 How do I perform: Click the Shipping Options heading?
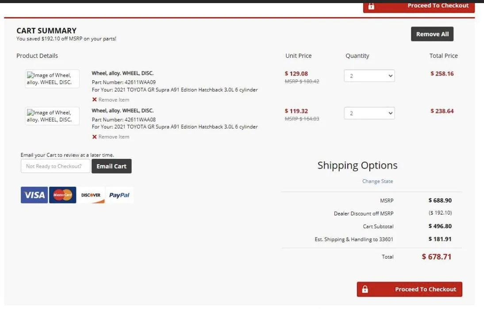[357, 166]
